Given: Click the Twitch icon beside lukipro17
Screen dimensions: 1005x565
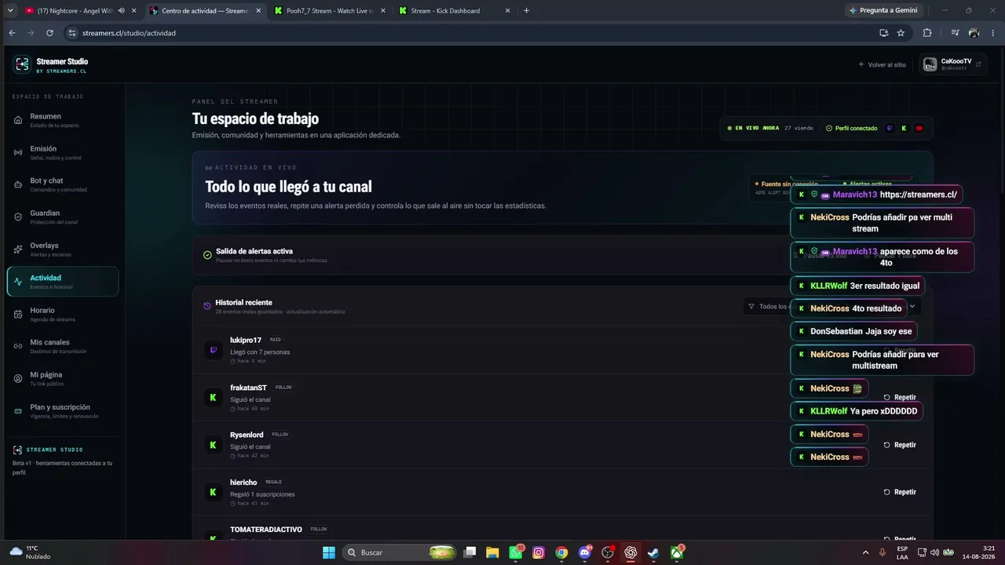Looking at the screenshot, I should tap(213, 351).
